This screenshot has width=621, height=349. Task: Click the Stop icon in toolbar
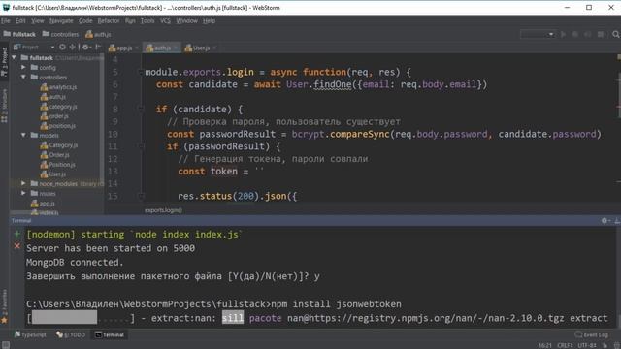click(601, 35)
